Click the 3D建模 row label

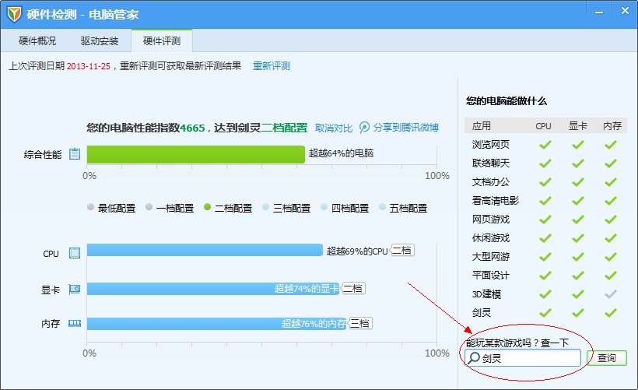pyautogui.click(x=486, y=294)
